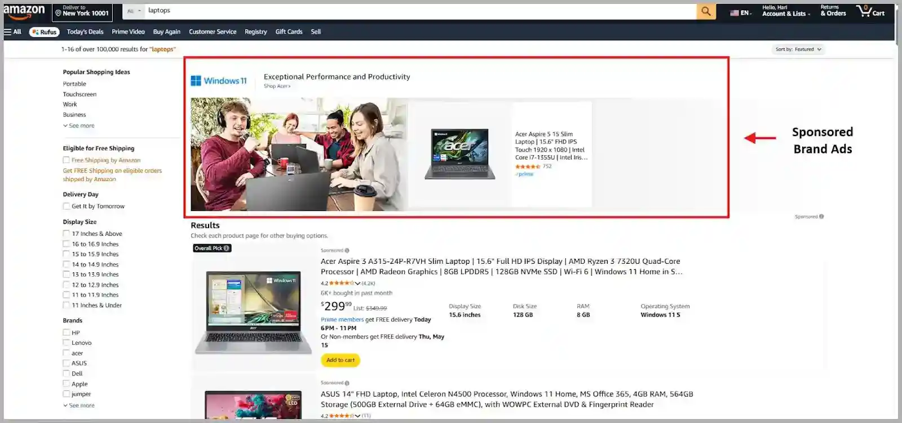Click Sponsored info icon above ASUS laptop
Screen dimensions: 902x423
pyautogui.click(x=347, y=383)
